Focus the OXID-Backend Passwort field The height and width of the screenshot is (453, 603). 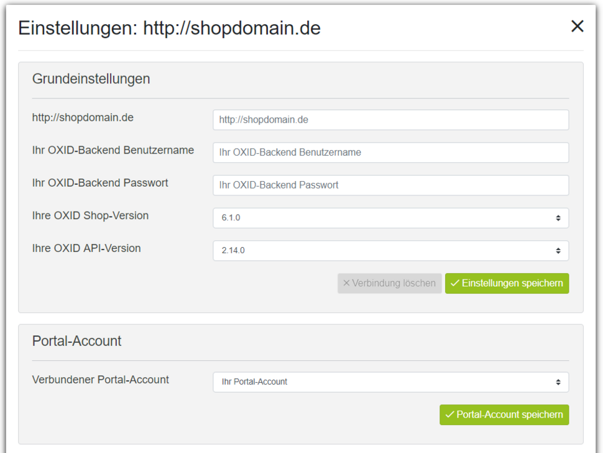pyautogui.click(x=391, y=185)
